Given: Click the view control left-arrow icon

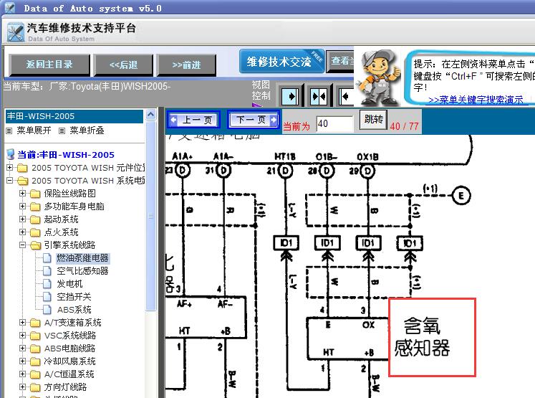Looking at the screenshot, I should pos(346,97).
